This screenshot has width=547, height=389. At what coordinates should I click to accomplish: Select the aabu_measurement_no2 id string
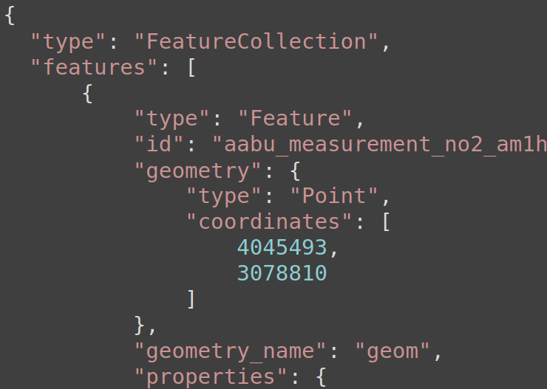coord(379,144)
